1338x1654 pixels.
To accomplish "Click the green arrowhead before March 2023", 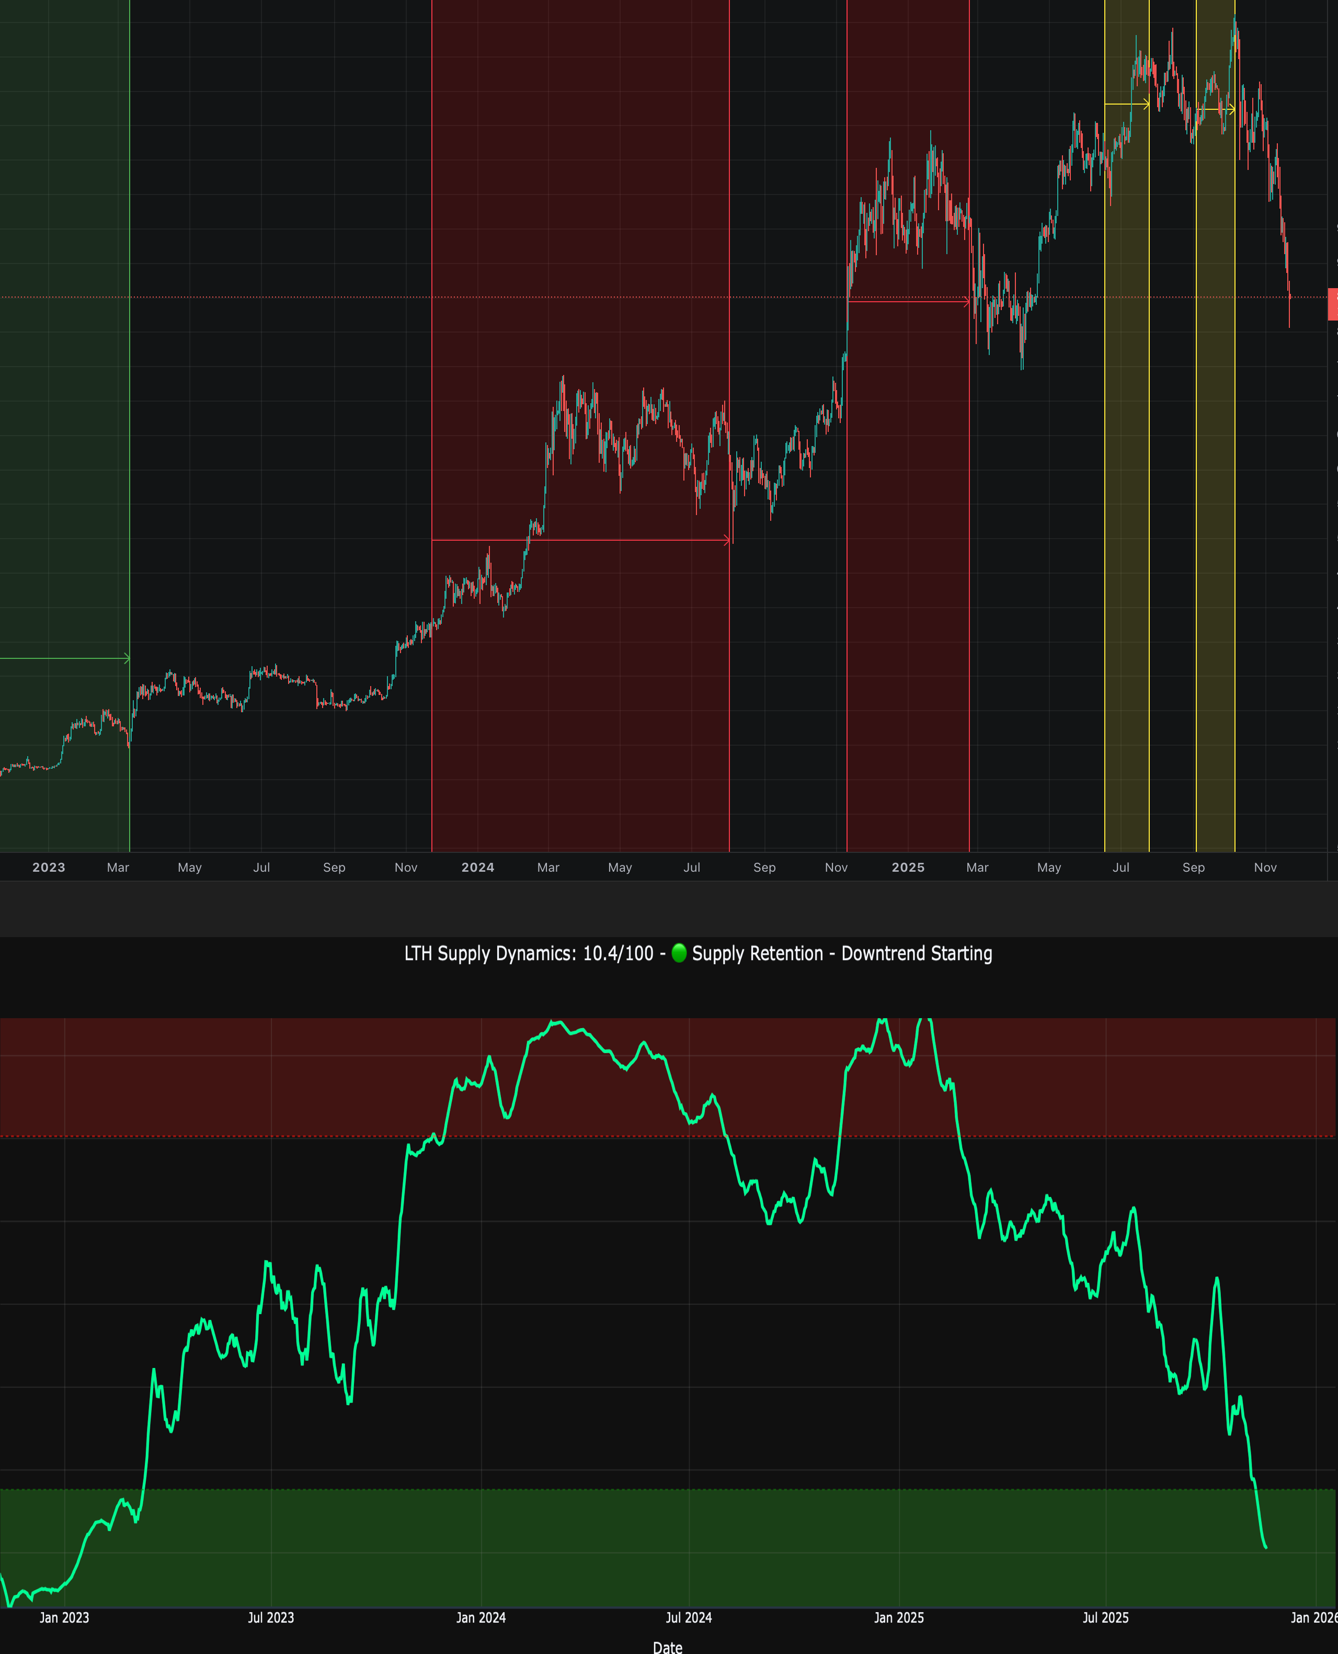I will (127, 658).
